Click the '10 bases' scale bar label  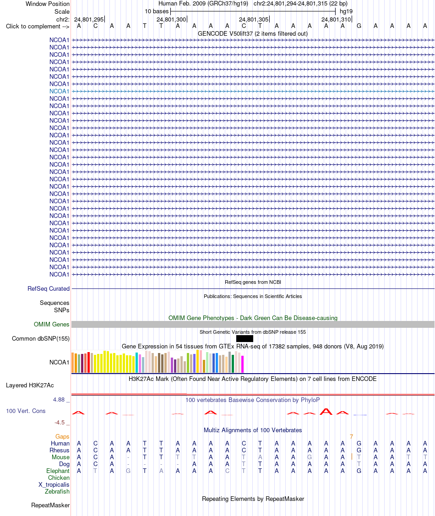coord(157,11)
